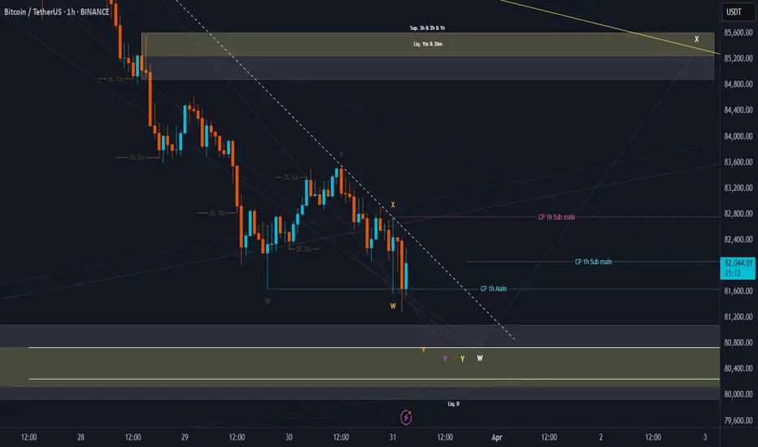Select the orange X wave label
The height and width of the screenshot is (447, 758).
(393, 205)
